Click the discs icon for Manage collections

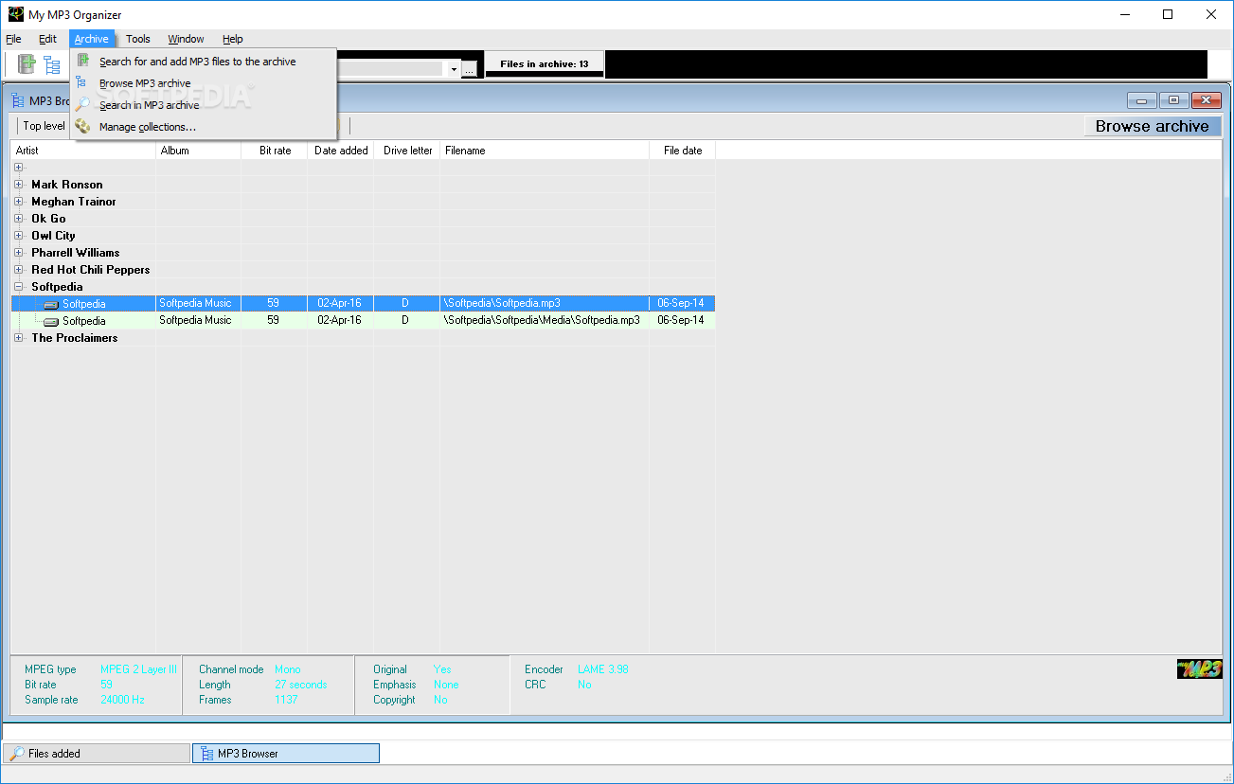click(x=83, y=127)
